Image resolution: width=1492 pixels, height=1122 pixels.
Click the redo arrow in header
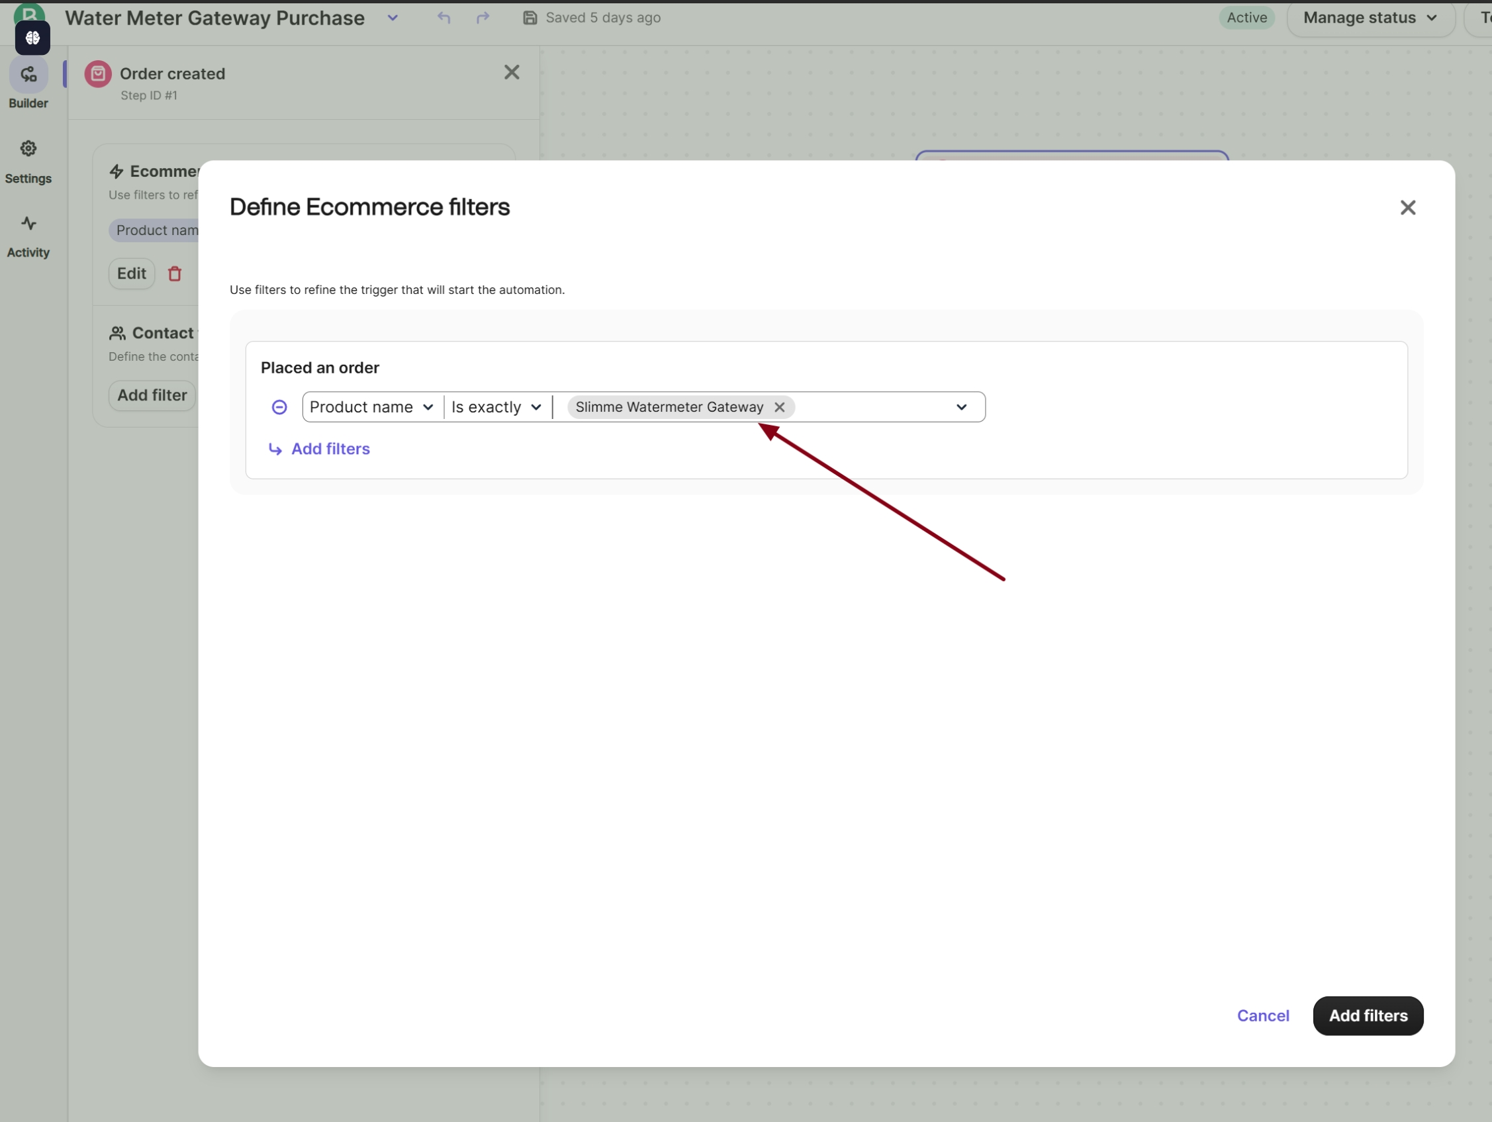(x=483, y=18)
